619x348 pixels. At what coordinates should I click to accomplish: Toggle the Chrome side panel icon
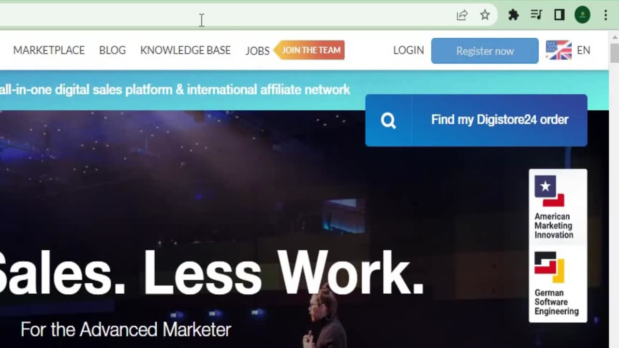pyautogui.click(x=560, y=15)
